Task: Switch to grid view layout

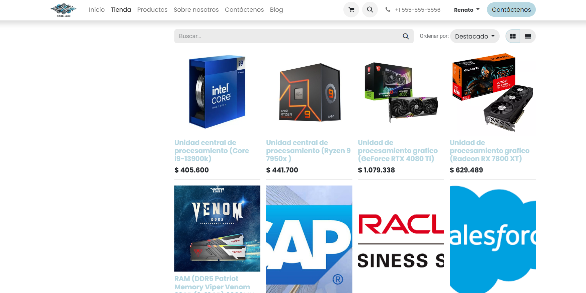Action: (513, 36)
